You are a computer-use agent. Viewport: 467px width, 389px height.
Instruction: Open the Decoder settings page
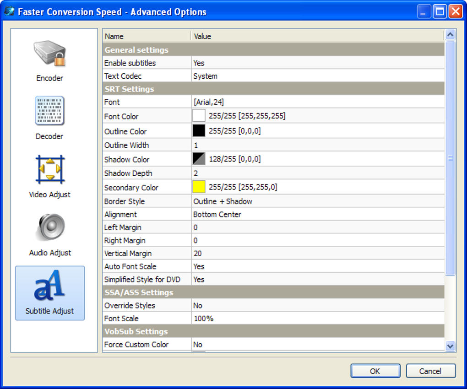point(50,118)
